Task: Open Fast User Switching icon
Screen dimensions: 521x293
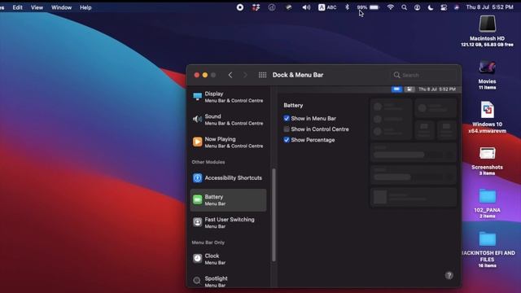Action: point(197,222)
